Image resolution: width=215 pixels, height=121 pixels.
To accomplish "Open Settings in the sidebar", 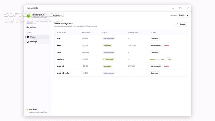I will (x=37, y=42).
